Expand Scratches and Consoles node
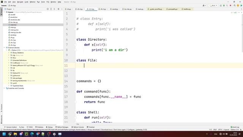243x137 pixels. (5, 88)
